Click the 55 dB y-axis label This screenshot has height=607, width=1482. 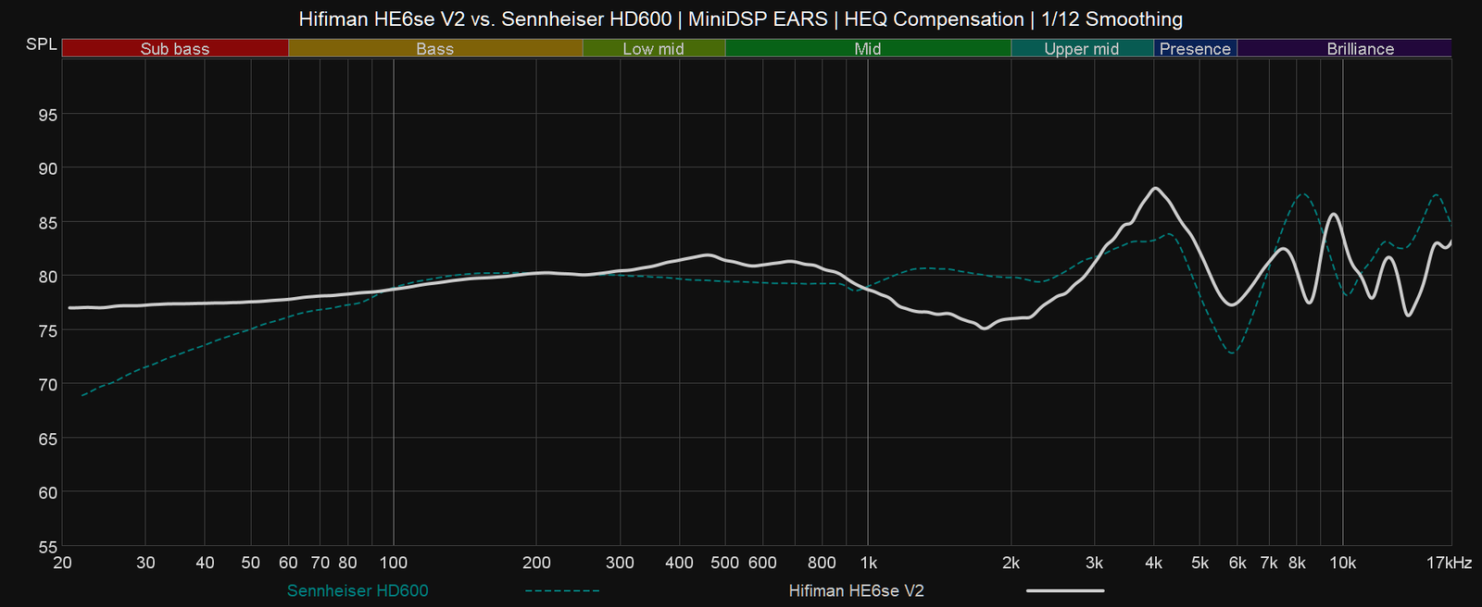point(47,546)
